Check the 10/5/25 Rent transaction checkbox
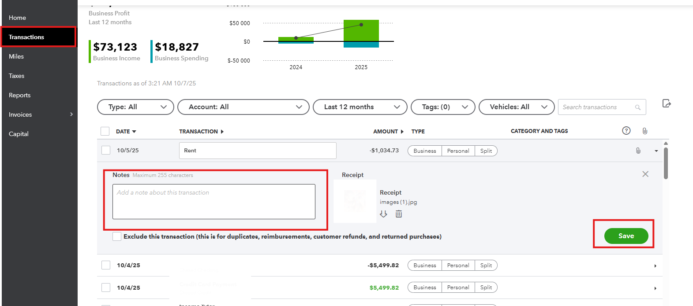 pos(106,150)
